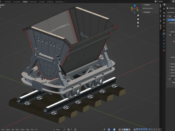
Task: Switch to the Compositing workspace tab
Action: (x=17, y=2)
